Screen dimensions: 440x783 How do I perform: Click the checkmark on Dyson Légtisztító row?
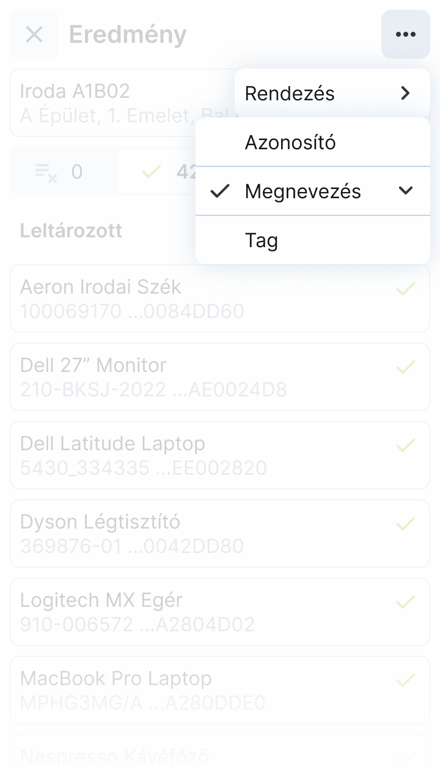click(406, 524)
